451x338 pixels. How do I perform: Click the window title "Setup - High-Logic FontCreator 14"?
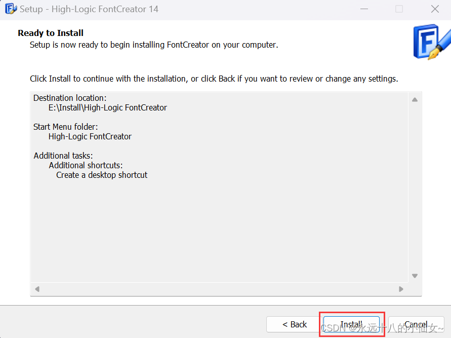[x=89, y=9]
